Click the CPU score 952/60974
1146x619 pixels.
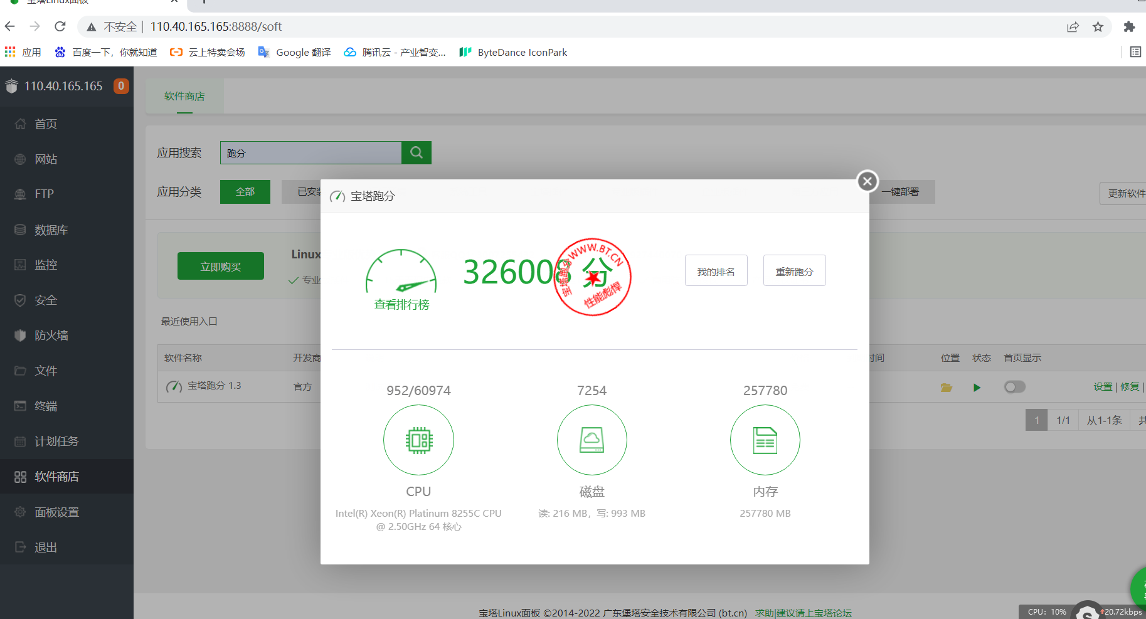click(x=418, y=391)
